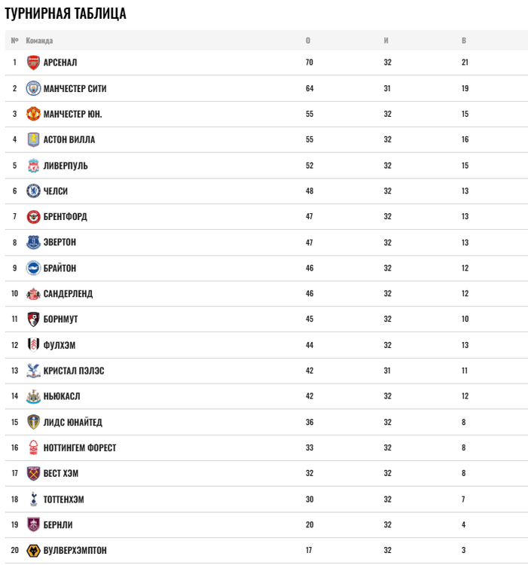
Task: Open the БОРНМУТ team link
Action: [x=60, y=319]
